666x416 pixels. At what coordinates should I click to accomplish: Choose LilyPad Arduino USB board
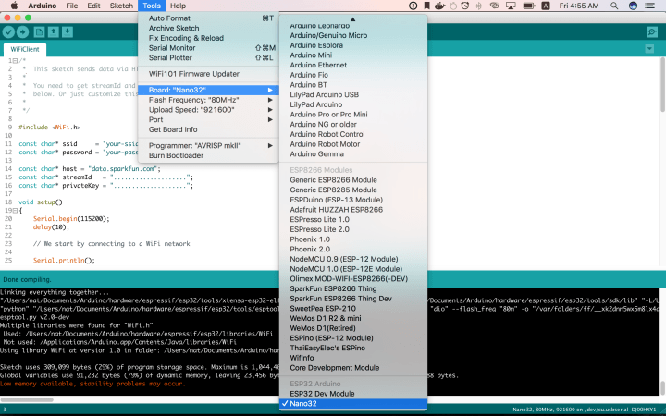coord(353,94)
